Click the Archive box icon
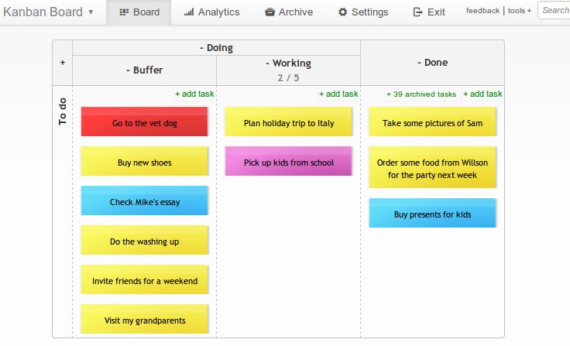 (270, 12)
